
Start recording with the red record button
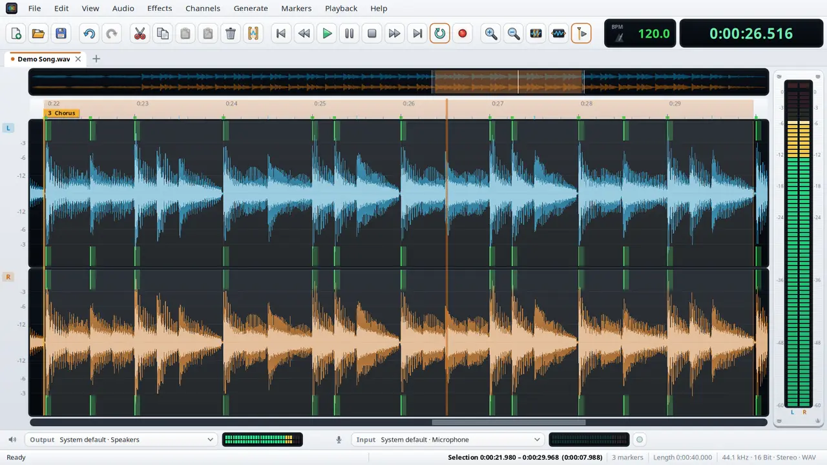[x=463, y=34]
